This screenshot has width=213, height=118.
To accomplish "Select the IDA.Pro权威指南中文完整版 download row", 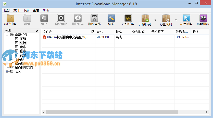I will pos(125,37).
